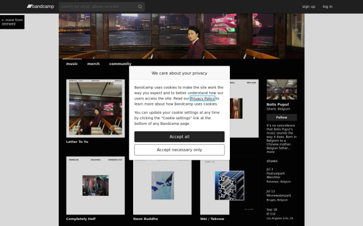363x226 pixels.
Task: Click the Follow button
Action: [x=282, y=118]
